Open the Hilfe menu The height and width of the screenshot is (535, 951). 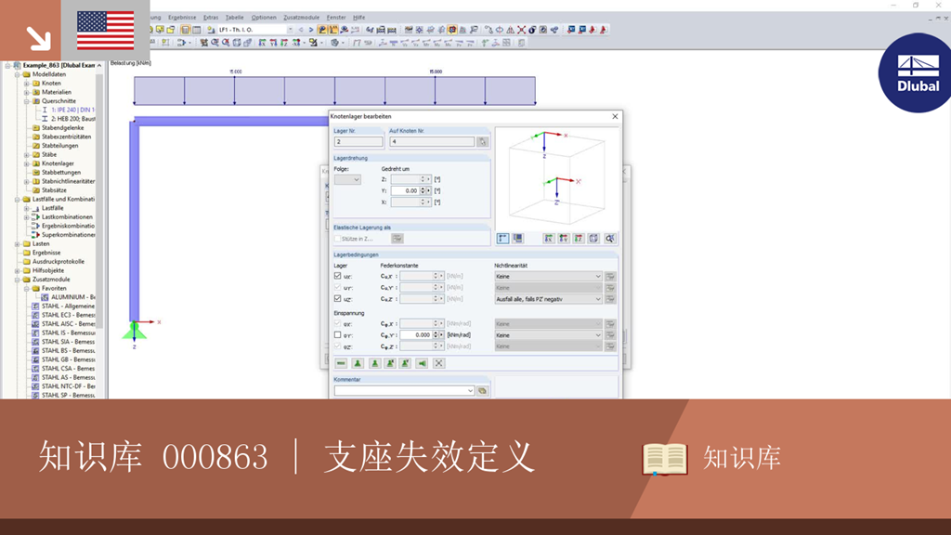click(359, 18)
